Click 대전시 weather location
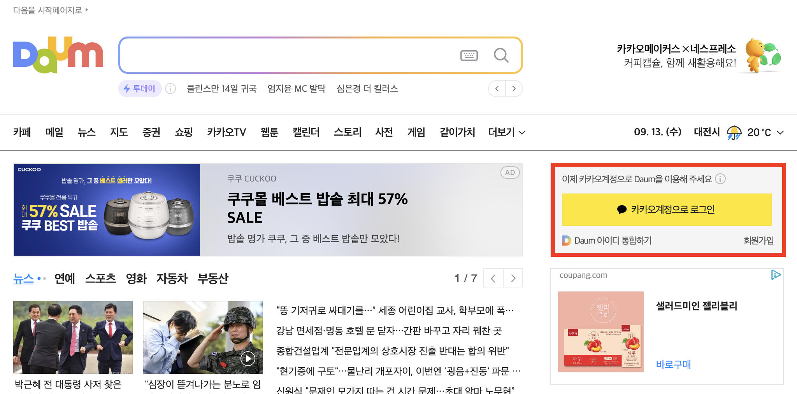 (x=707, y=132)
